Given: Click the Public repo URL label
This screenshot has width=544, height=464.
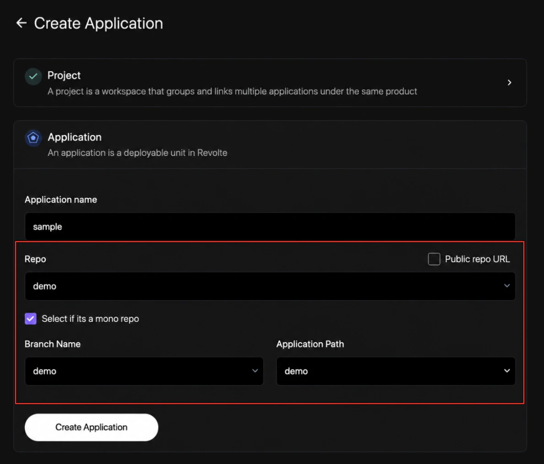Looking at the screenshot, I should (x=478, y=259).
